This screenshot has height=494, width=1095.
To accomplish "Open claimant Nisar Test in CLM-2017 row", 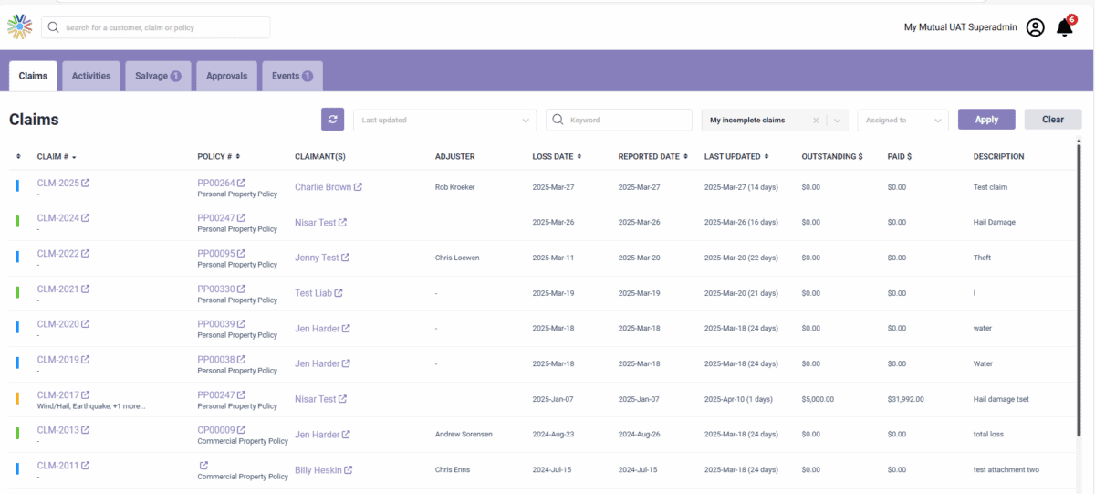I will coord(315,399).
